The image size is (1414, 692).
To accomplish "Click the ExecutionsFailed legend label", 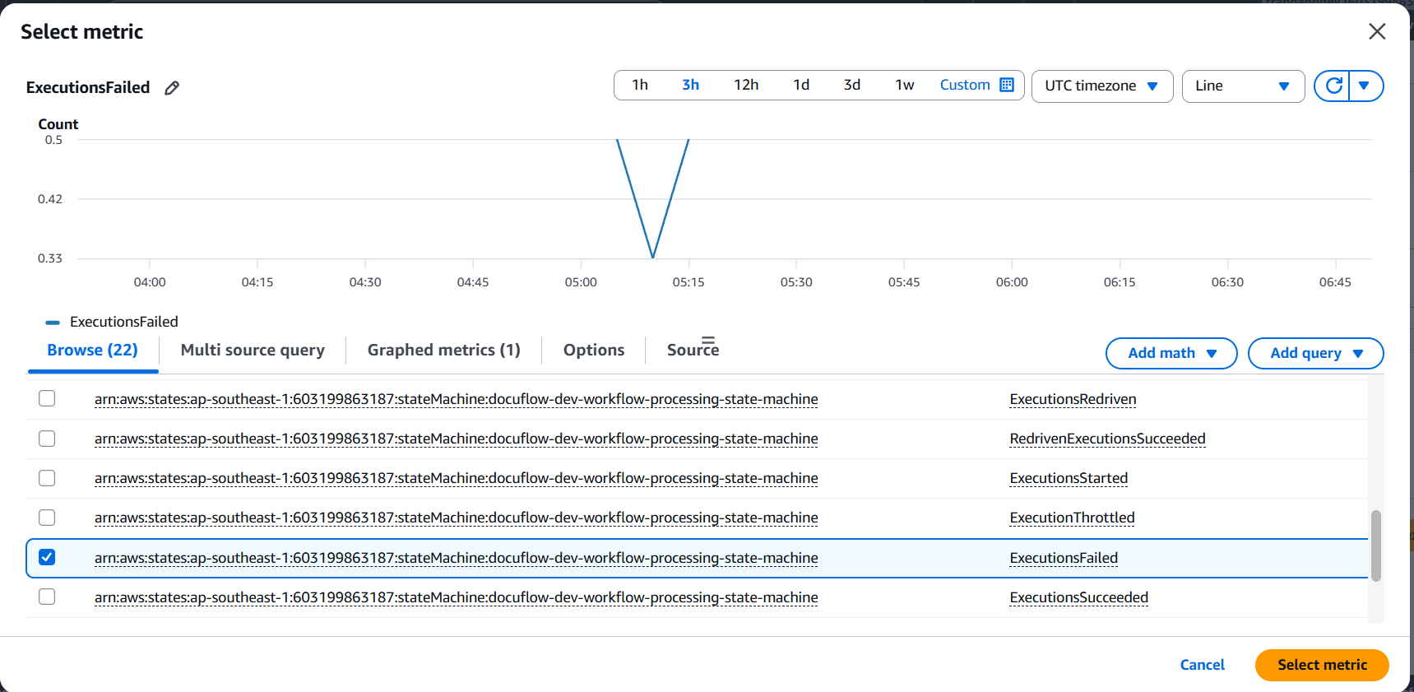I will pos(124,322).
